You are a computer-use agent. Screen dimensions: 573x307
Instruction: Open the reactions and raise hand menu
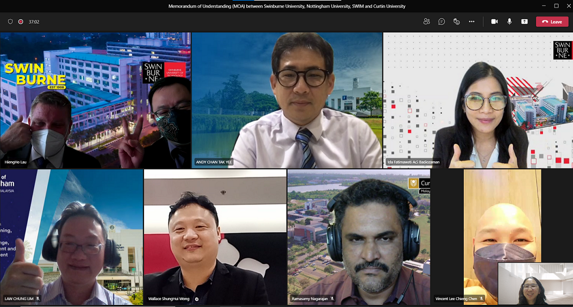456,21
